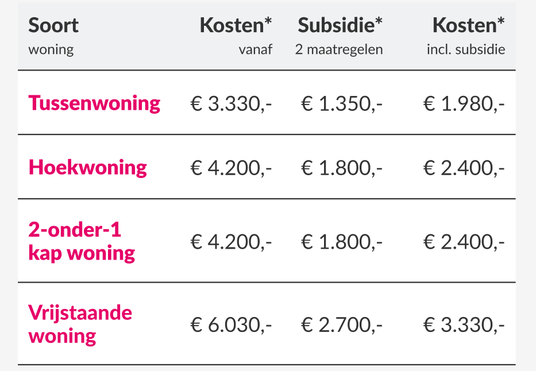The image size is (536, 371).
Task: Select Vrijstaande woning cost € 6.030,-
Action: [x=231, y=324]
